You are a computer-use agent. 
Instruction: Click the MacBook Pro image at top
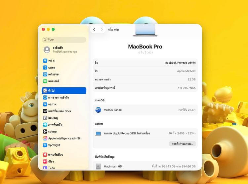(145, 30)
